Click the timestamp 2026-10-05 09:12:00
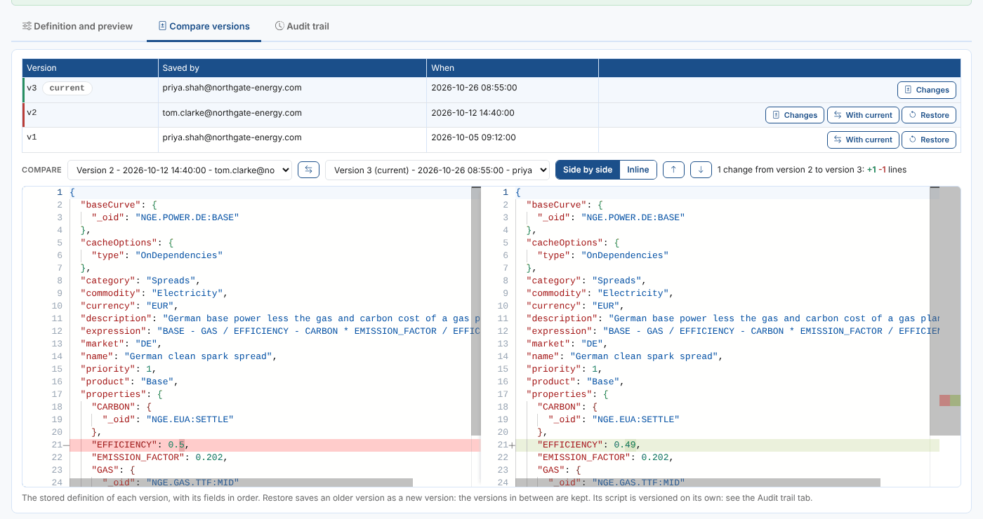Viewport: 983px width, 519px height. [474, 137]
